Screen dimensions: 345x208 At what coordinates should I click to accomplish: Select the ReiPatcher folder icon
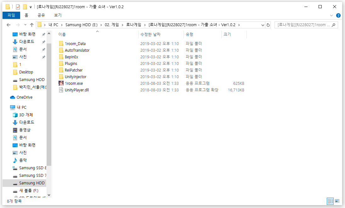(61, 70)
